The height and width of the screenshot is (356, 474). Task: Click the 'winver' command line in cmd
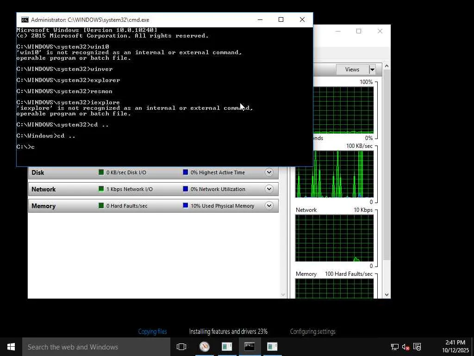[x=65, y=69]
